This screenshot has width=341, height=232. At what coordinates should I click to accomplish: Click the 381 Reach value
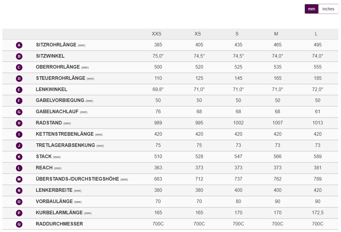pyautogui.click(x=317, y=168)
